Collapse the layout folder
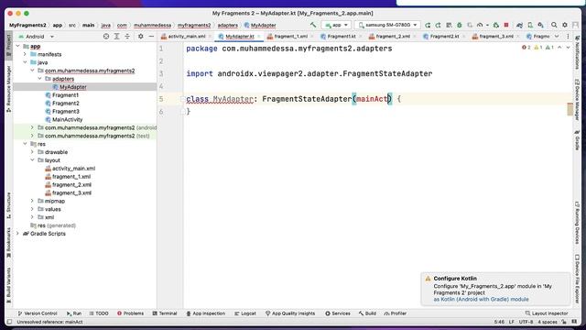586x330 pixels. pos(33,160)
